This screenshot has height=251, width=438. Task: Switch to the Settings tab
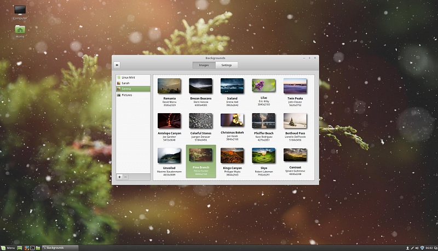coord(226,65)
